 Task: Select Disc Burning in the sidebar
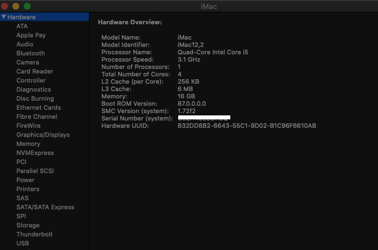tap(35, 98)
